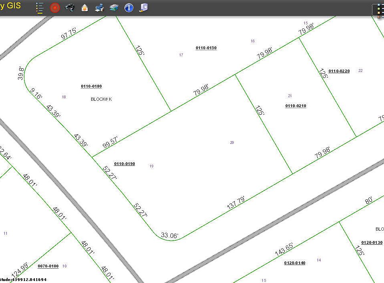Click the 97.75' dimension label

point(69,34)
